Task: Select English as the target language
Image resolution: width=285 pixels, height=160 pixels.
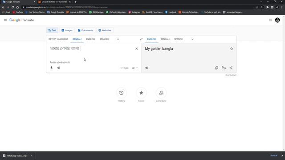Action: click(151, 39)
